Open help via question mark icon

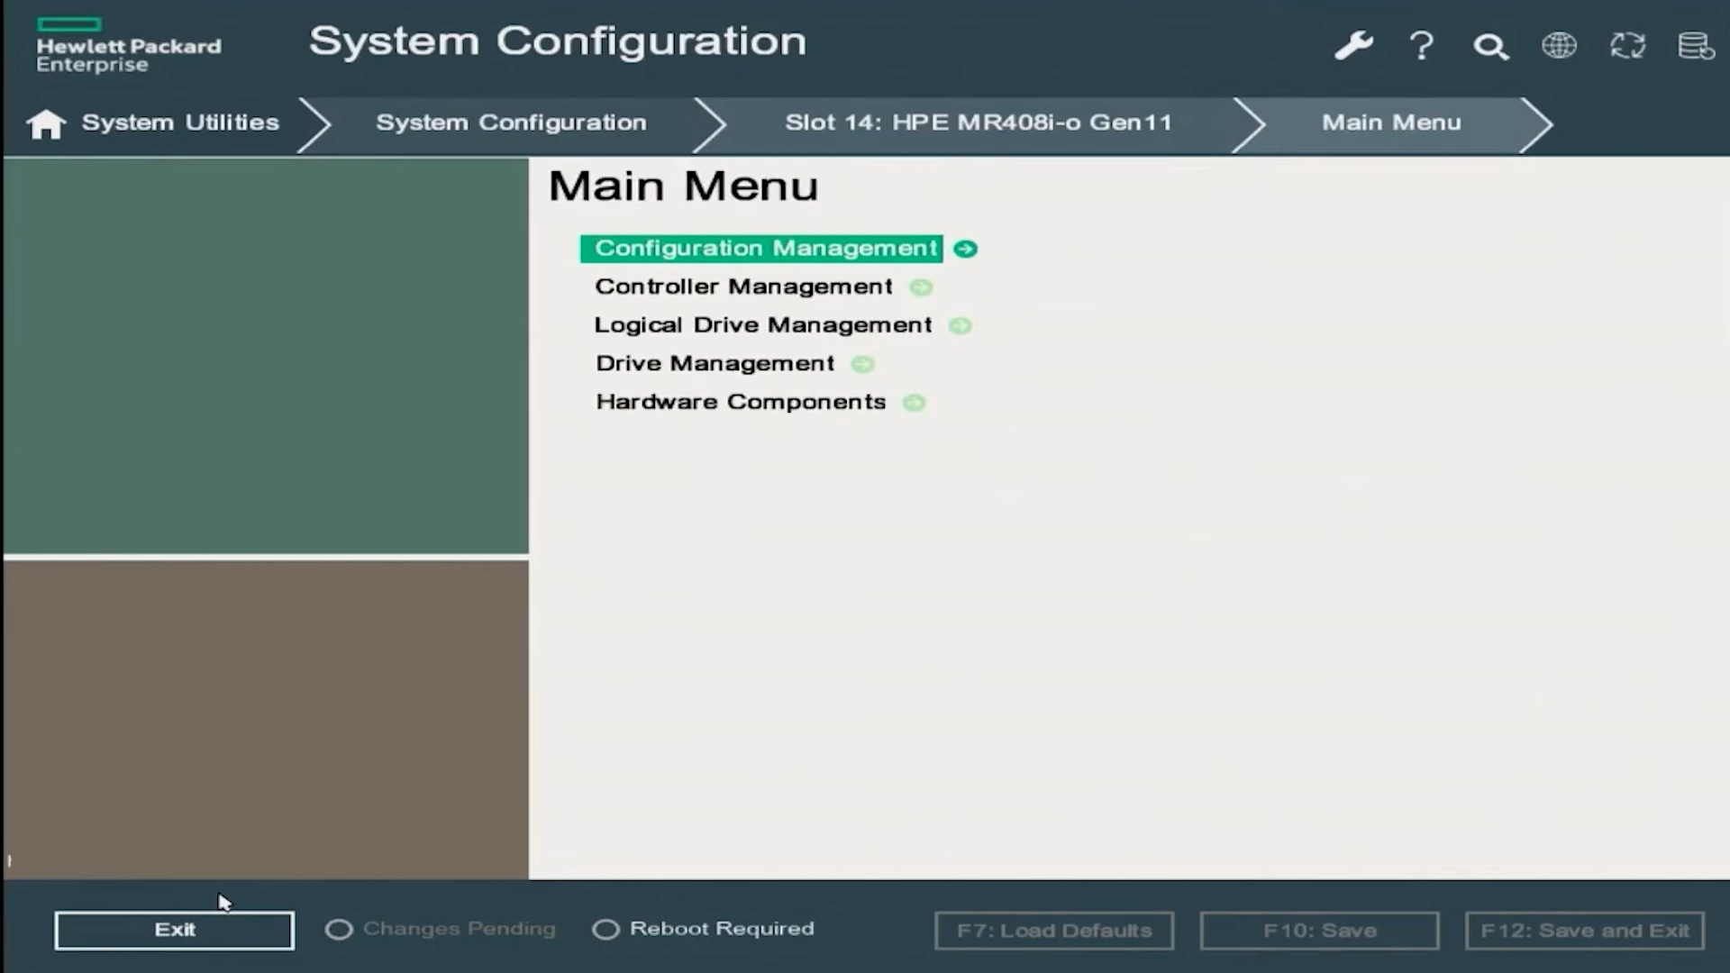point(1422,45)
